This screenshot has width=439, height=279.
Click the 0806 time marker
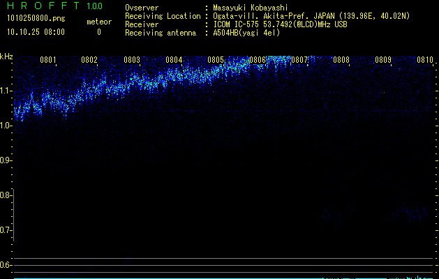(x=258, y=60)
